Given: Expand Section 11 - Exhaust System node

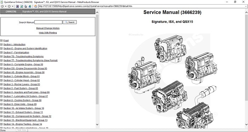Looking at the screenshot, I should (x=1, y=112).
